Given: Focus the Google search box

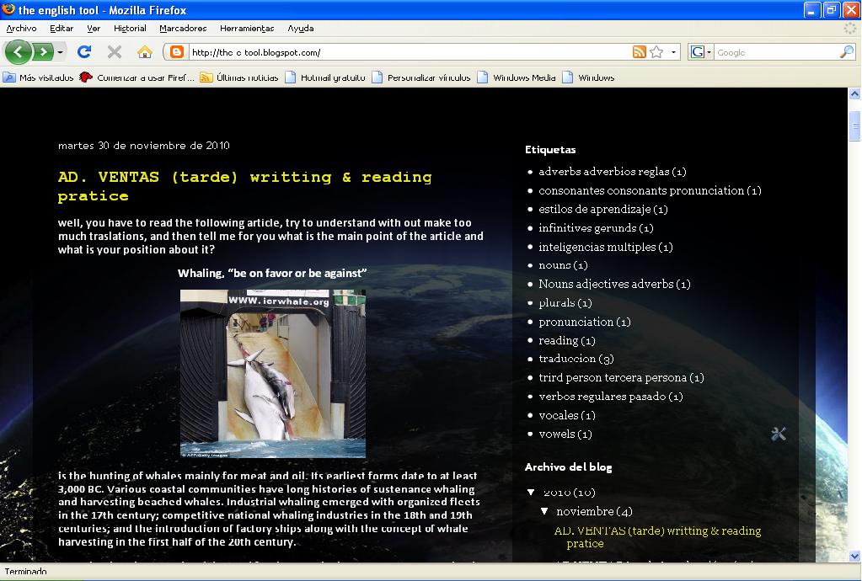Looking at the screenshot, I should [776, 52].
